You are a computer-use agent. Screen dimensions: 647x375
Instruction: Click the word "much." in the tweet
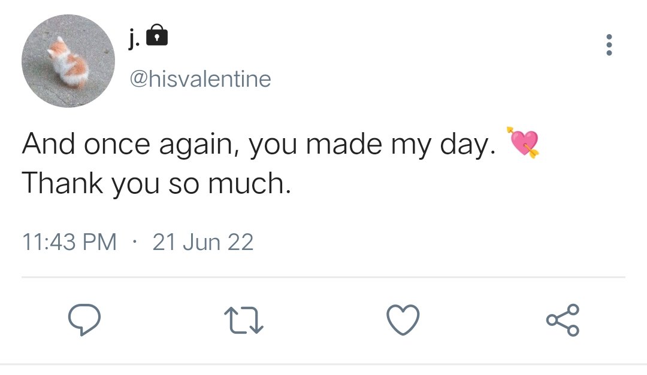pos(249,184)
